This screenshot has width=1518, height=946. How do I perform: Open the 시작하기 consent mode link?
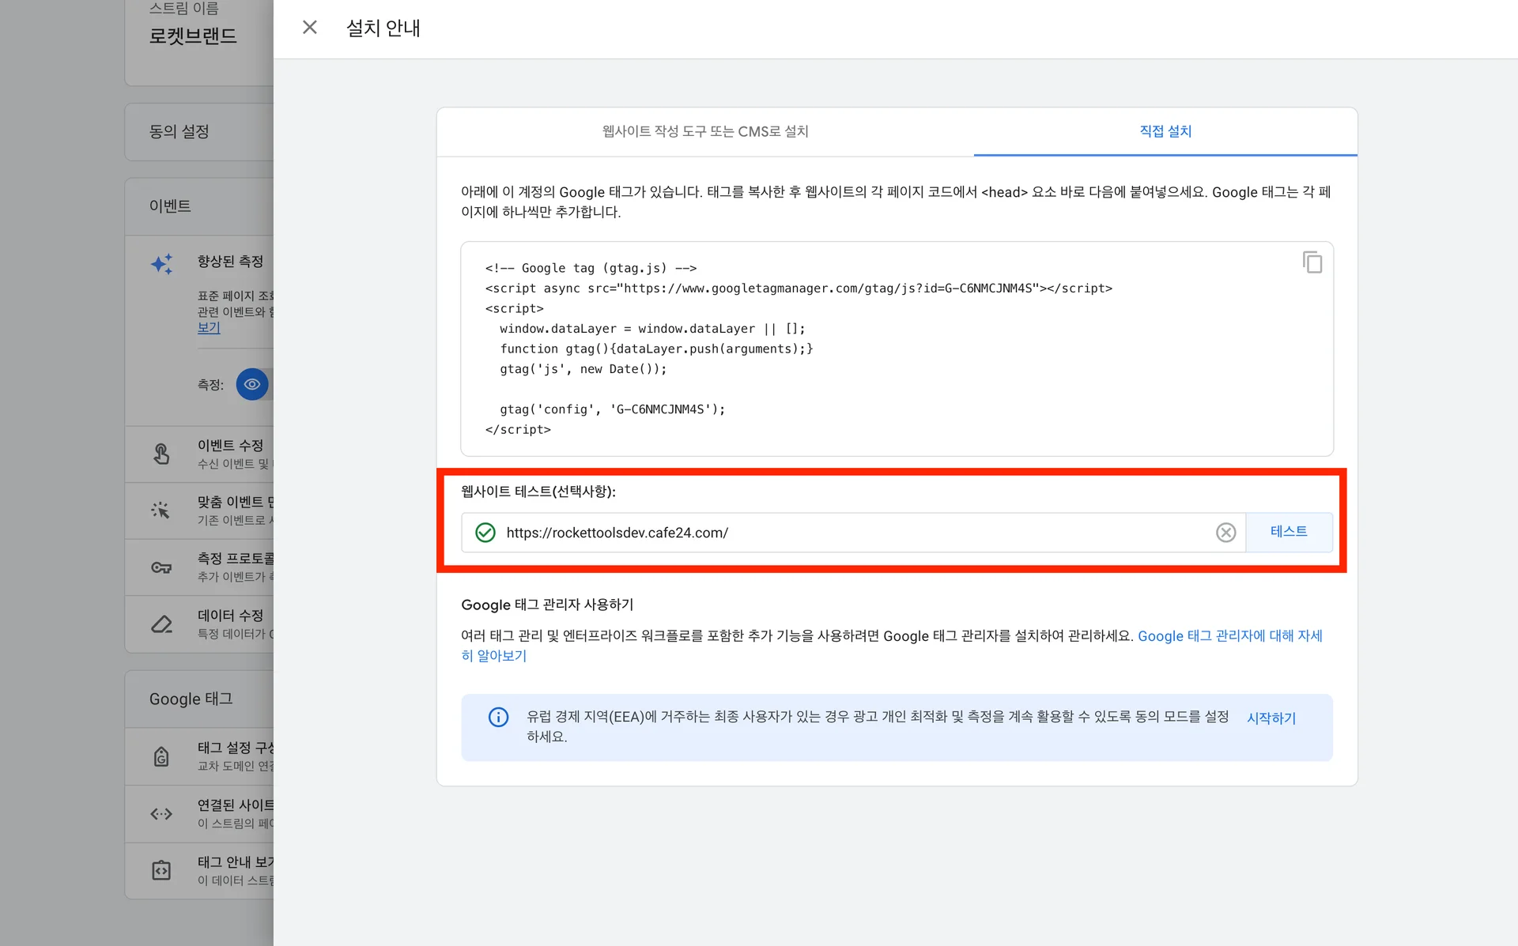1271,718
